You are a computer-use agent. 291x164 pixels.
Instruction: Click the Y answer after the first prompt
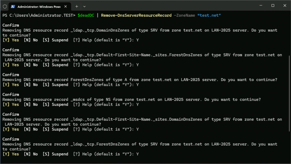pyautogui.click(x=138, y=40)
